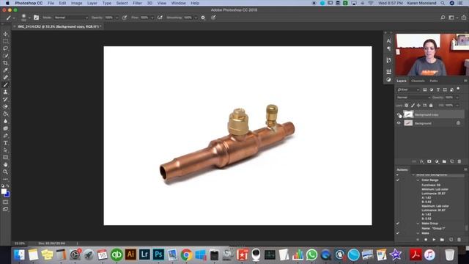Select the Healing Brush tool

pyautogui.click(x=5, y=77)
